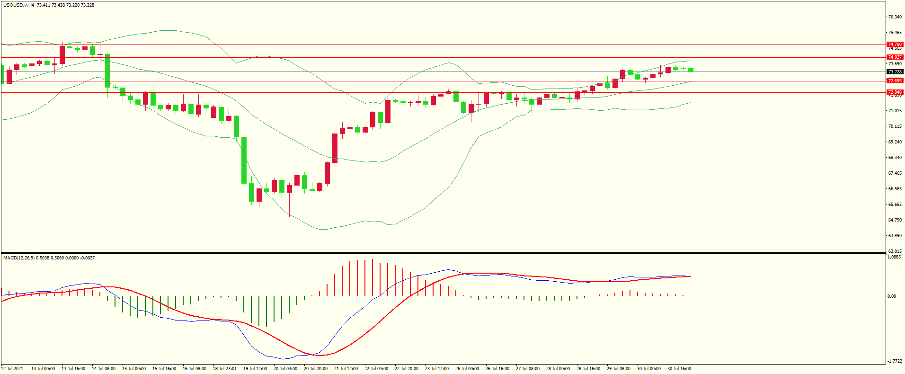This screenshot has height=374, width=905.
Task: Click the 12 Jul 2021 date label
Action: coord(12,369)
